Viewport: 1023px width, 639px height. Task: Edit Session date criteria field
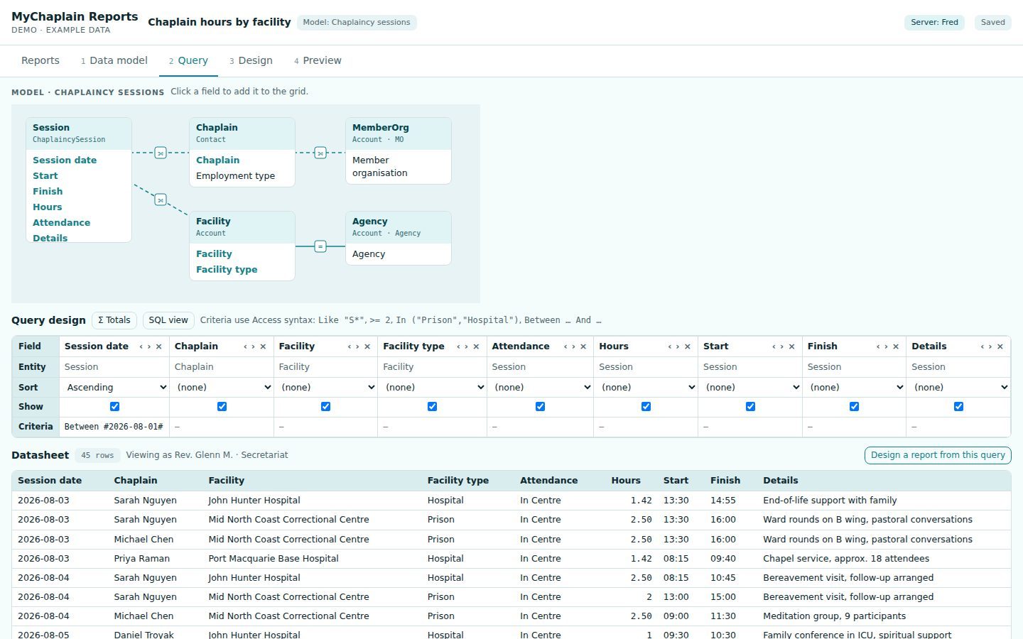click(114, 427)
